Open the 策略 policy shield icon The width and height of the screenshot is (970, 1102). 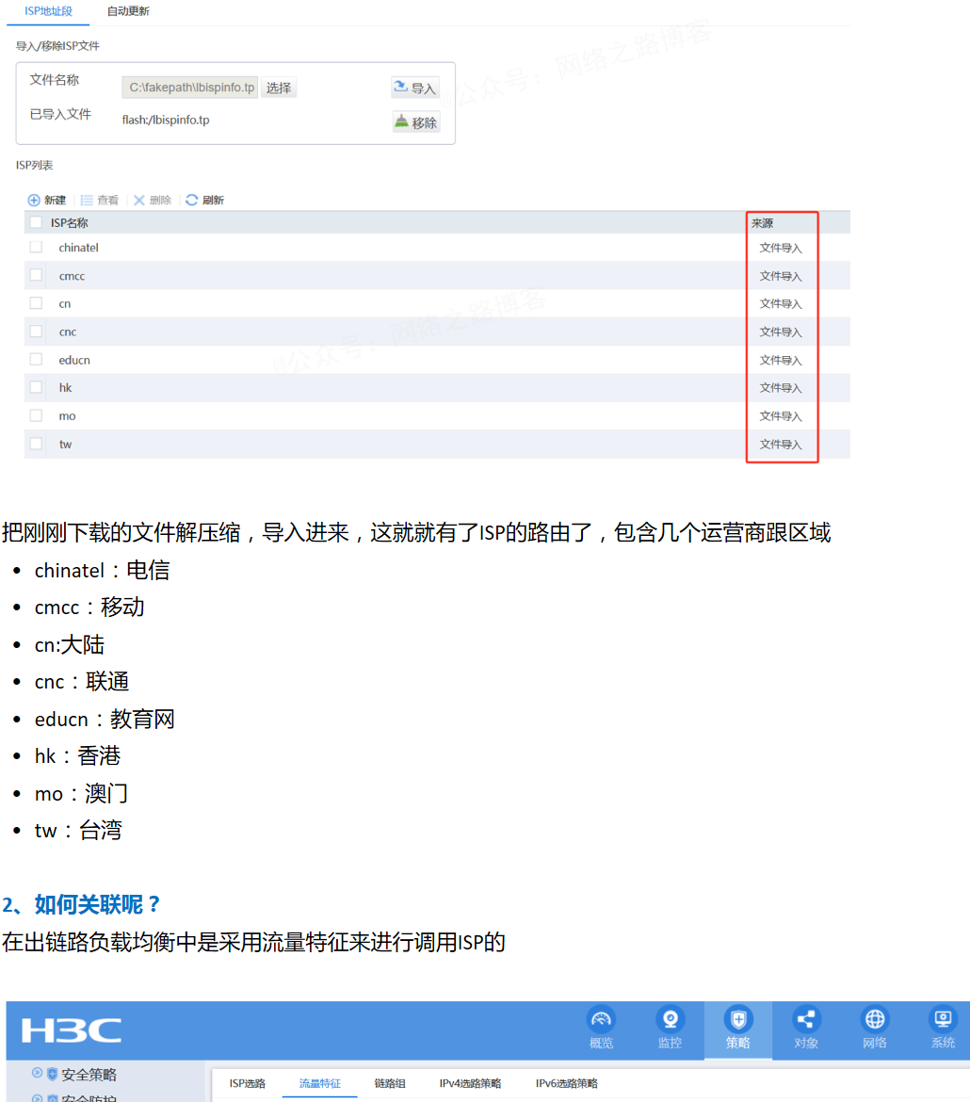(738, 1020)
